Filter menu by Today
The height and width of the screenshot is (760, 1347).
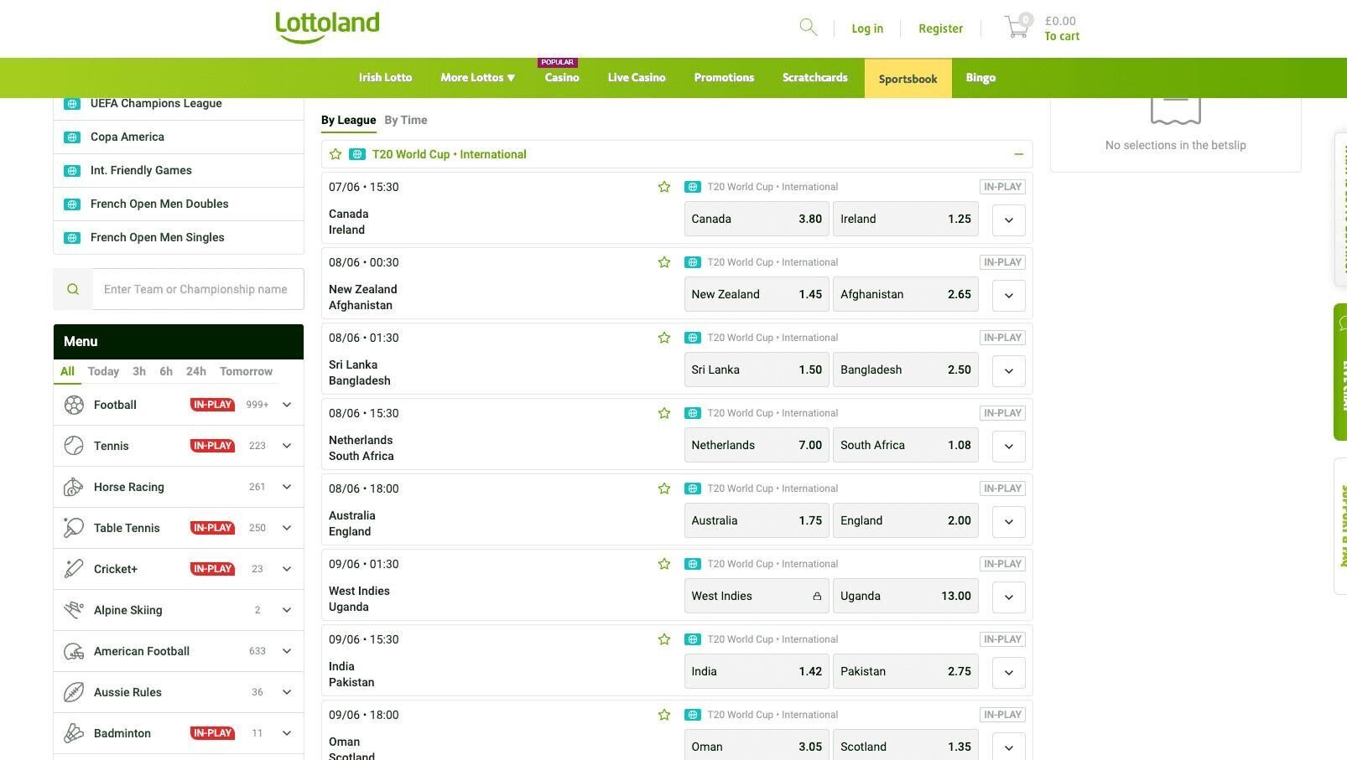[103, 371]
